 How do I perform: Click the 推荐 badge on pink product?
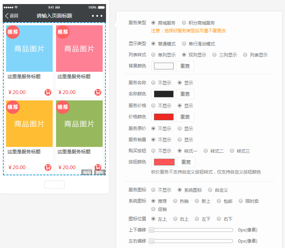(63, 32)
